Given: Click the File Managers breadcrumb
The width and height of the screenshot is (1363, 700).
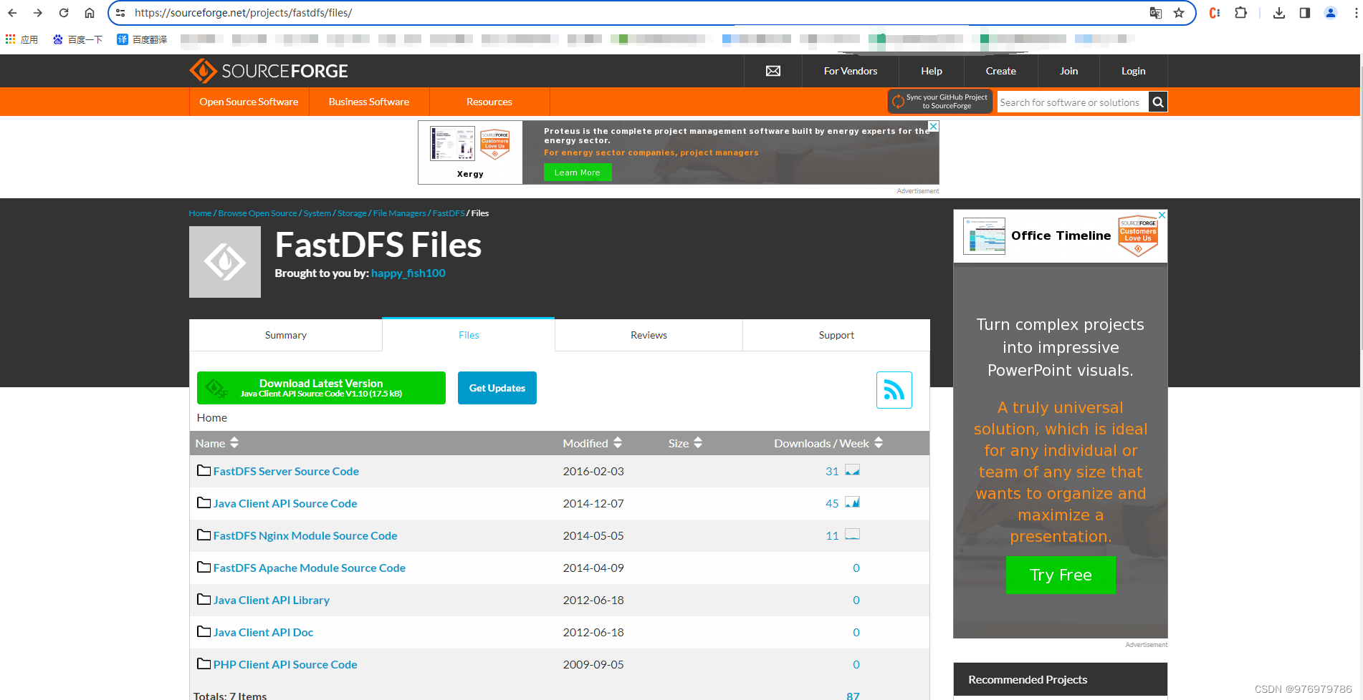Looking at the screenshot, I should [399, 213].
